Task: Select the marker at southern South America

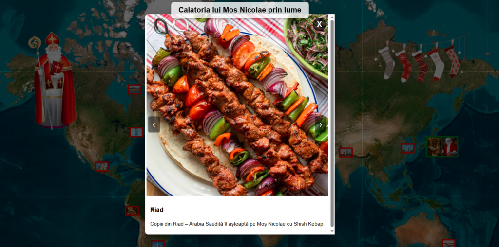Action: [157, 244]
